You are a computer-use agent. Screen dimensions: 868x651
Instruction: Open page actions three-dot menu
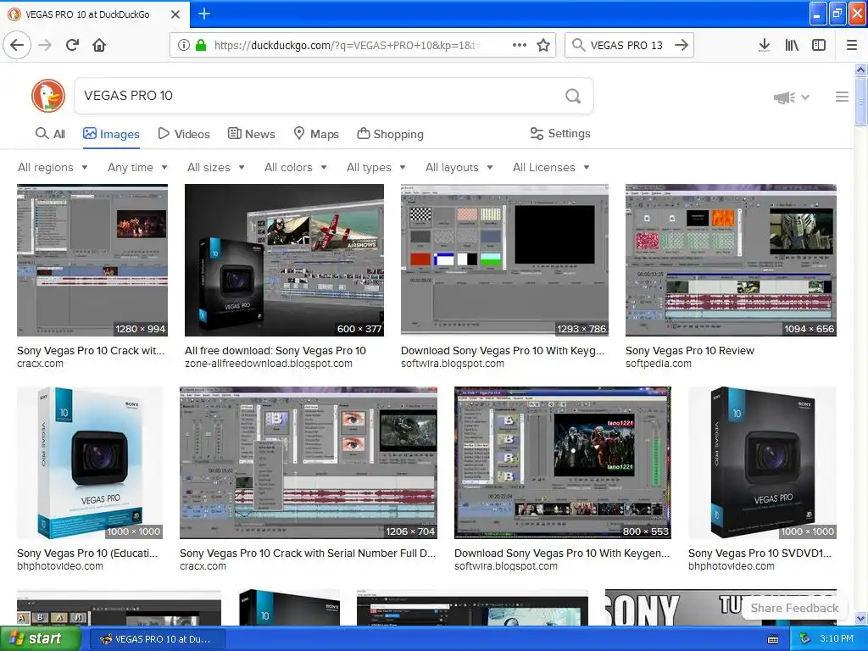tap(520, 45)
